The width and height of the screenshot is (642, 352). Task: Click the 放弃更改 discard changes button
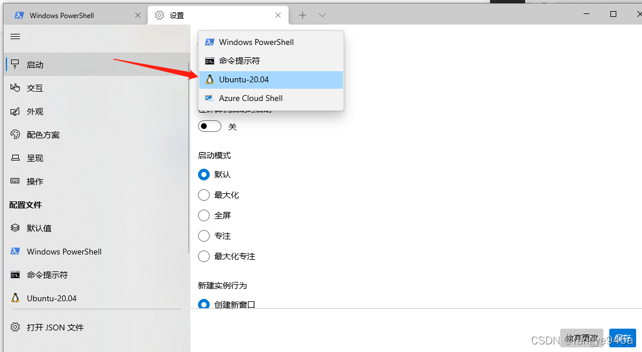click(x=582, y=338)
